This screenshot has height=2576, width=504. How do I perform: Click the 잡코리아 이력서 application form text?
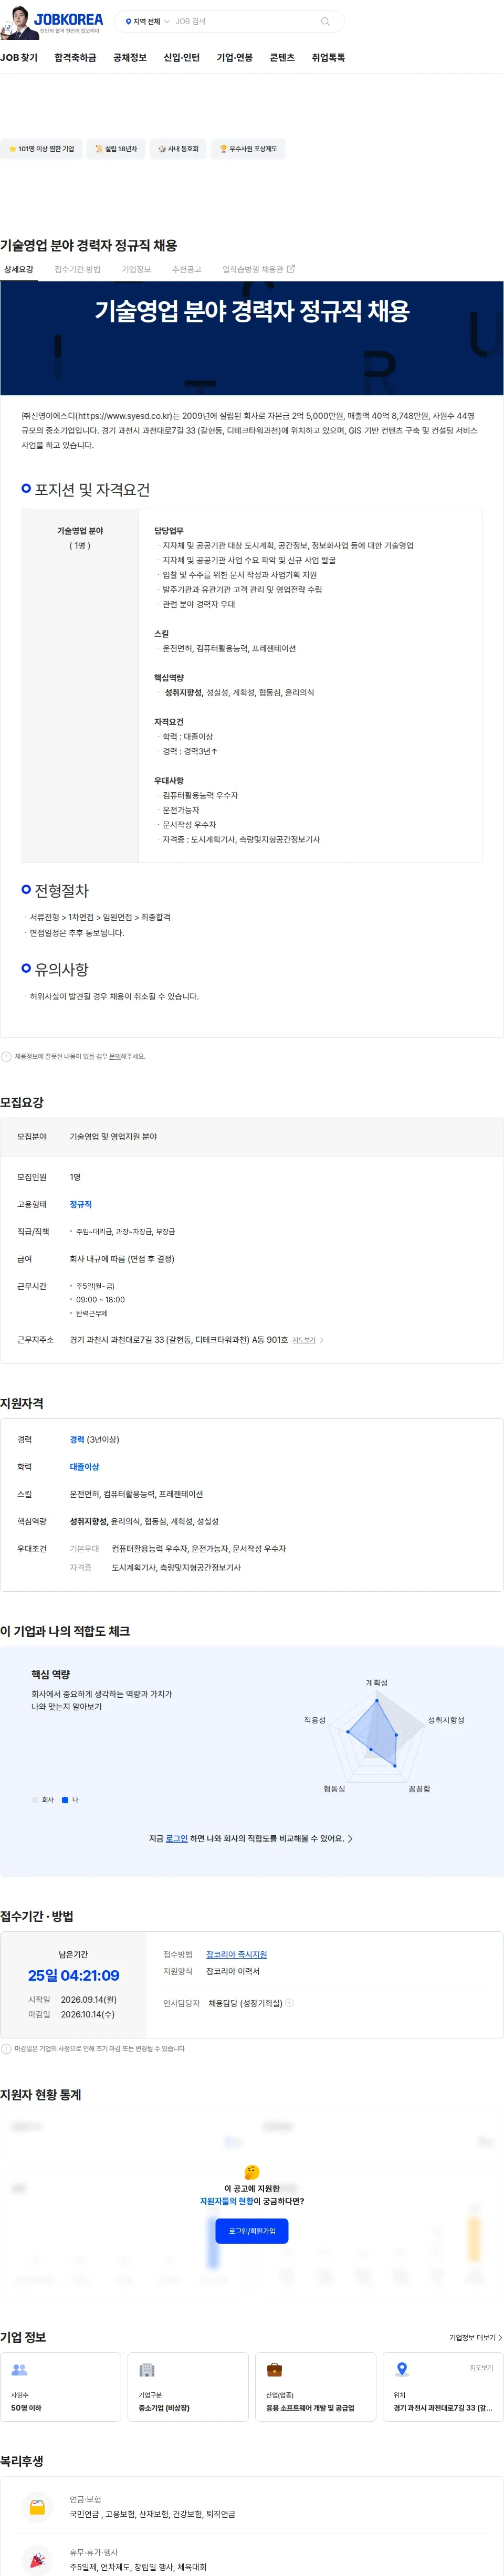coord(233,1970)
